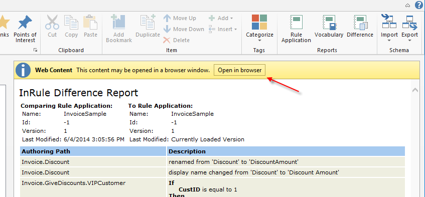Click the Paste clipboard icon
This screenshot has height=197, width=425.
pyautogui.click(x=90, y=23)
